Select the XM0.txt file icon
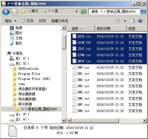148x139 pixels. coord(74,67)
